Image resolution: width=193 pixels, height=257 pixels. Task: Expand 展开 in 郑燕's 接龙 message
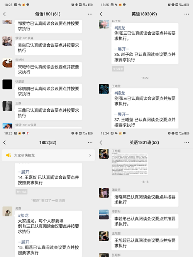click(25, 242)
